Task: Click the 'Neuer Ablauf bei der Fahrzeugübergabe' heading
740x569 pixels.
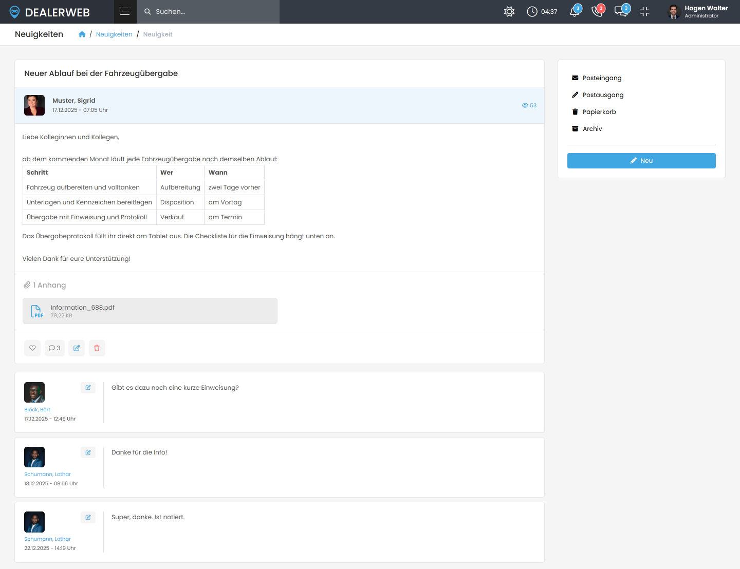Action: tap(101, 73)
